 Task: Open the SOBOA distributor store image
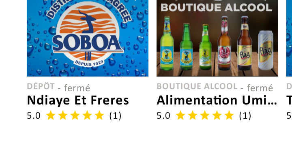point(88,38)
